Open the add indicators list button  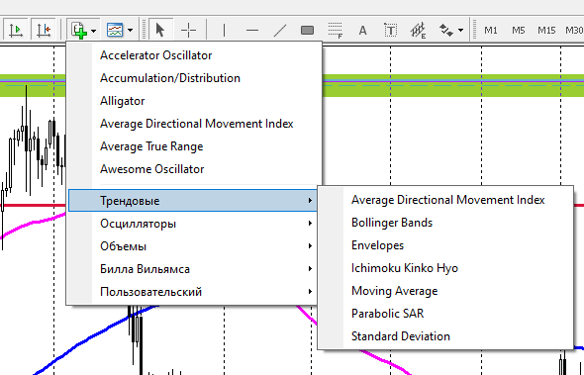pos(79,30)
